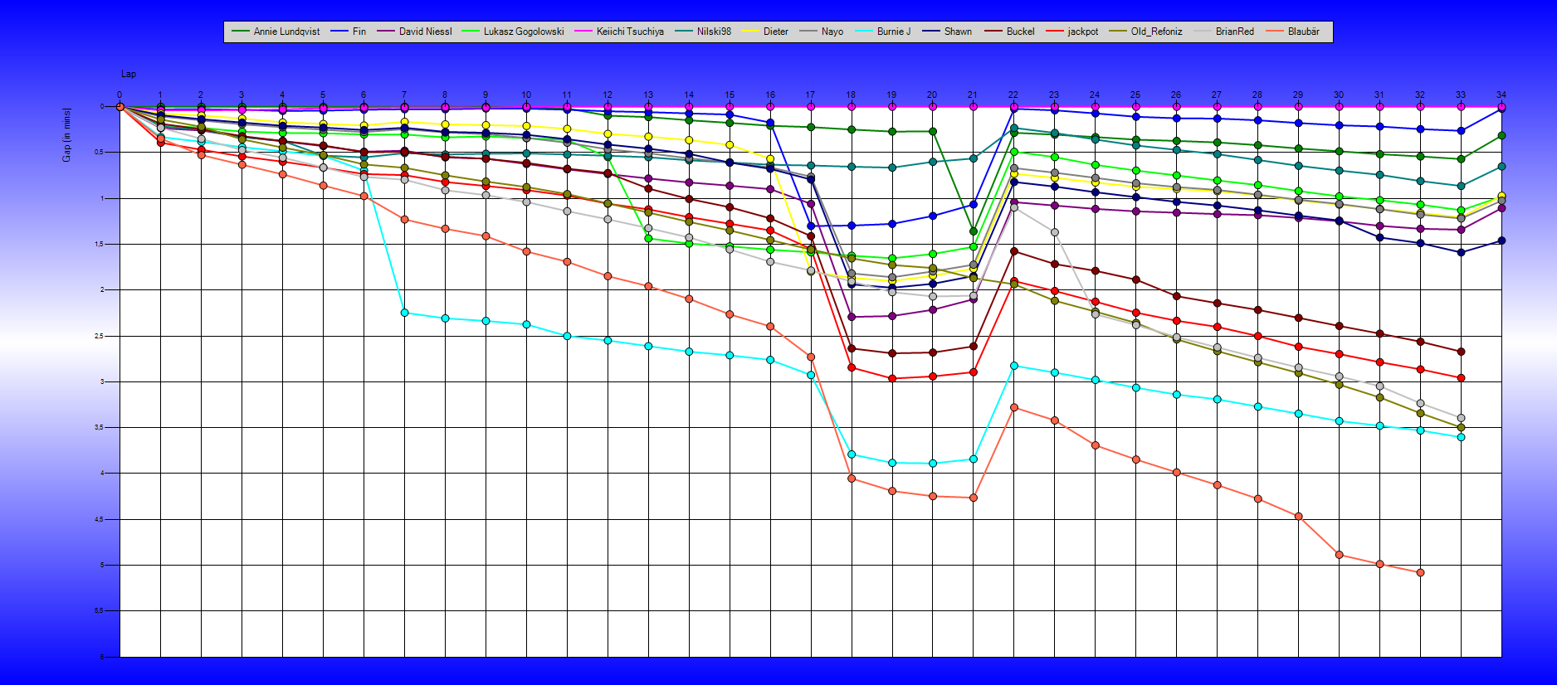Click the 'Lap' axis title
Screen dimensions: 1557x685
point(129,74)
